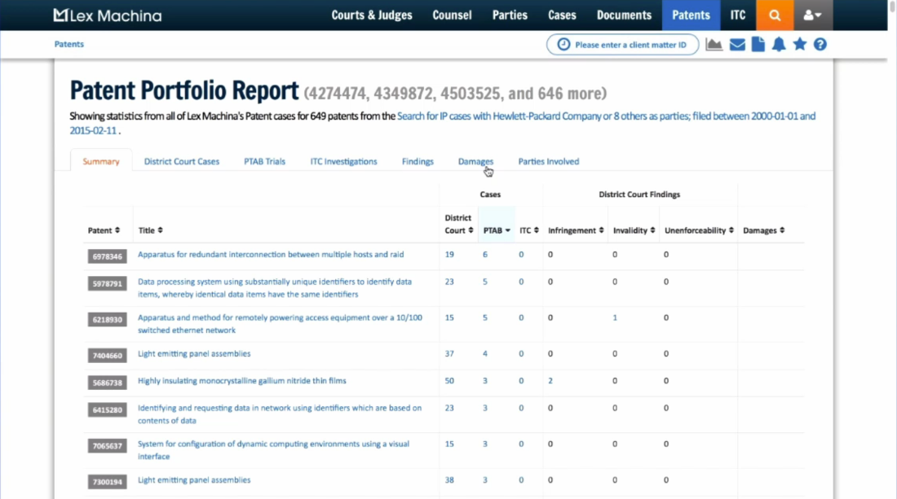
Task: Open 'Data processing system using substantially unique identifiers' title
Action: pos(275,287)
